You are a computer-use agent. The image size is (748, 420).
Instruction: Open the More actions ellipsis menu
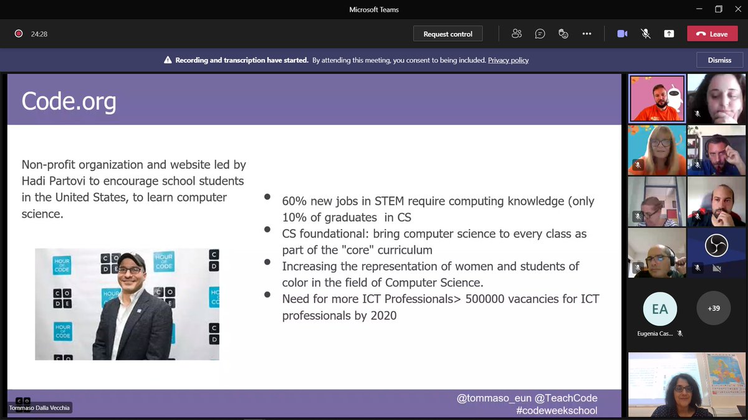point(587,34)
